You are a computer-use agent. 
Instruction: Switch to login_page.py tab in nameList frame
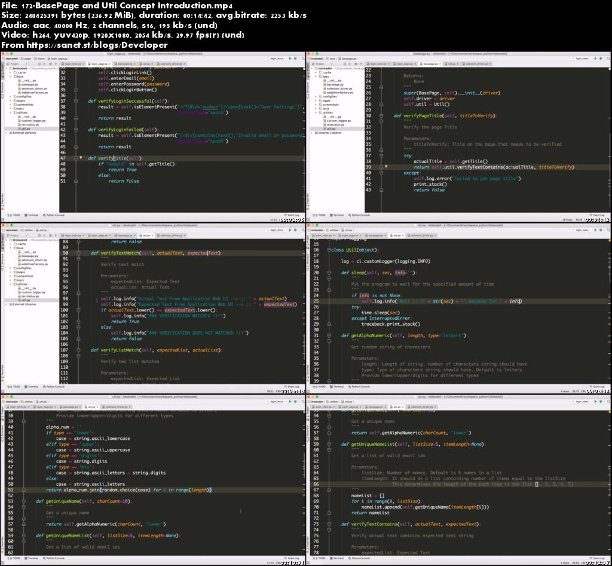pos(349,407)
